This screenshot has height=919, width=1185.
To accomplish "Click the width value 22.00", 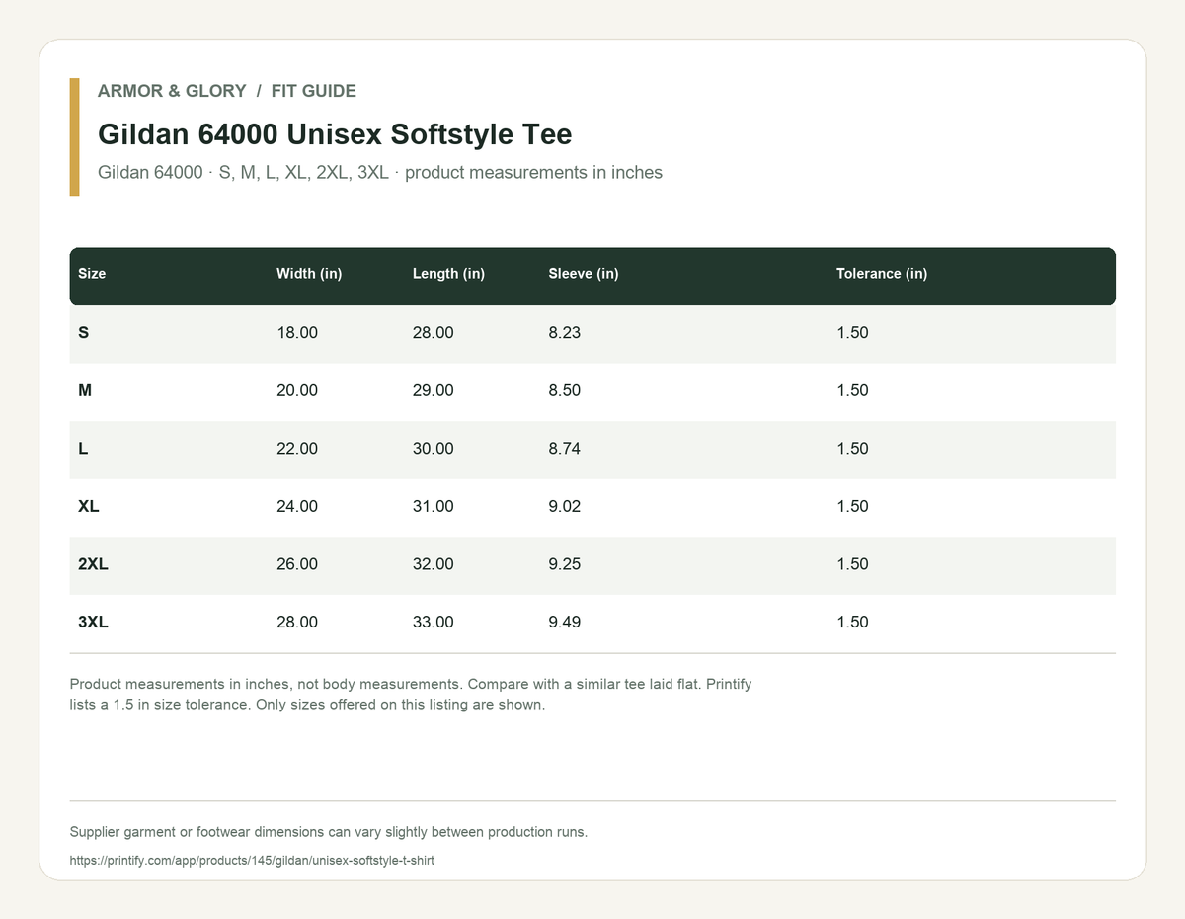I will pos(297,449).
